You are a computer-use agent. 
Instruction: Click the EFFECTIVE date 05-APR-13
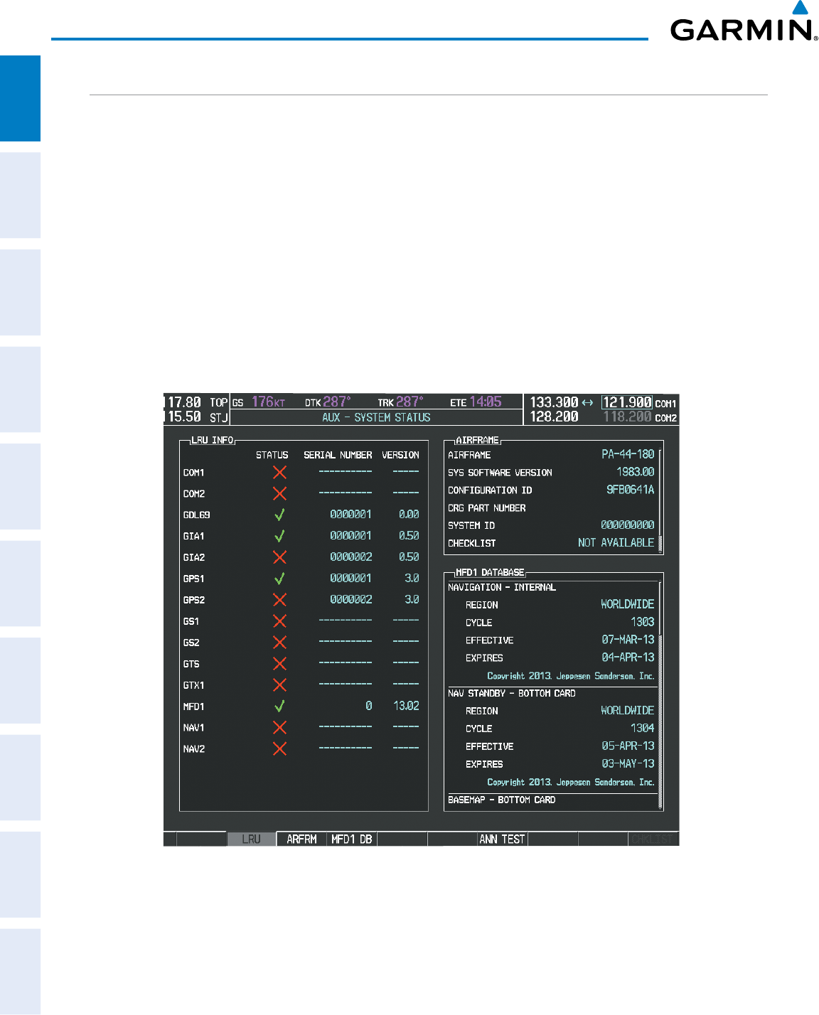point(628,746)
